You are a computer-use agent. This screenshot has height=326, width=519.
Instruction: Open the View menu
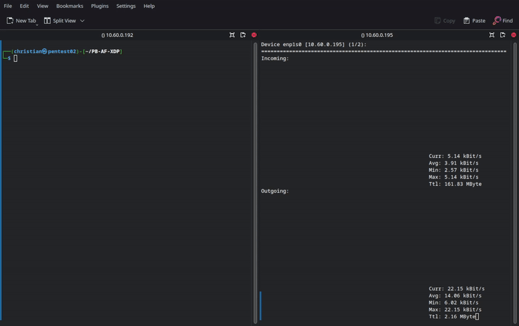42,6
